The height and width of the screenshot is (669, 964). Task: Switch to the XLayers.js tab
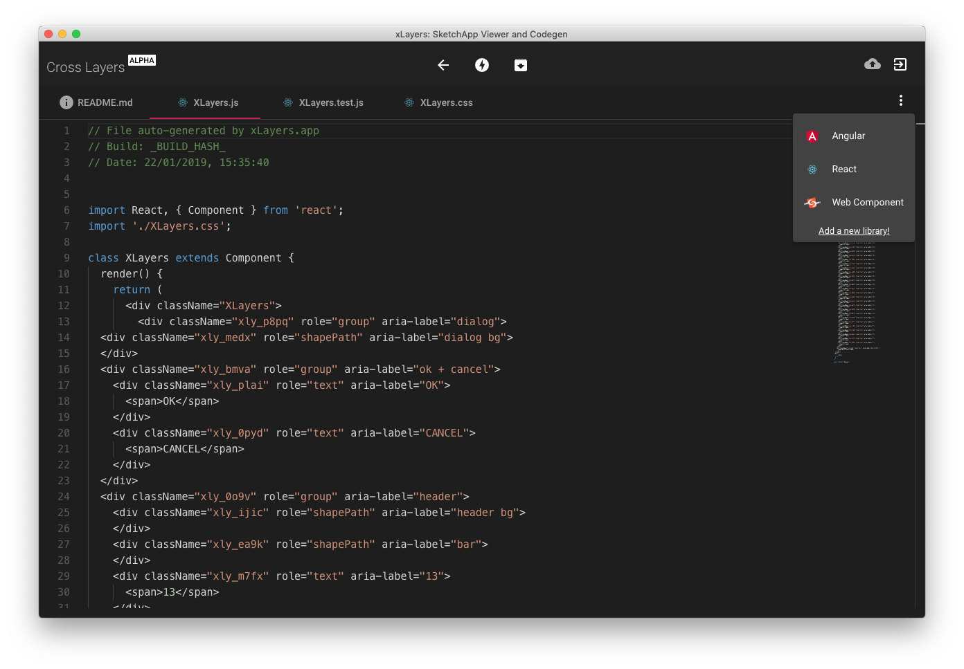[205, 102]
